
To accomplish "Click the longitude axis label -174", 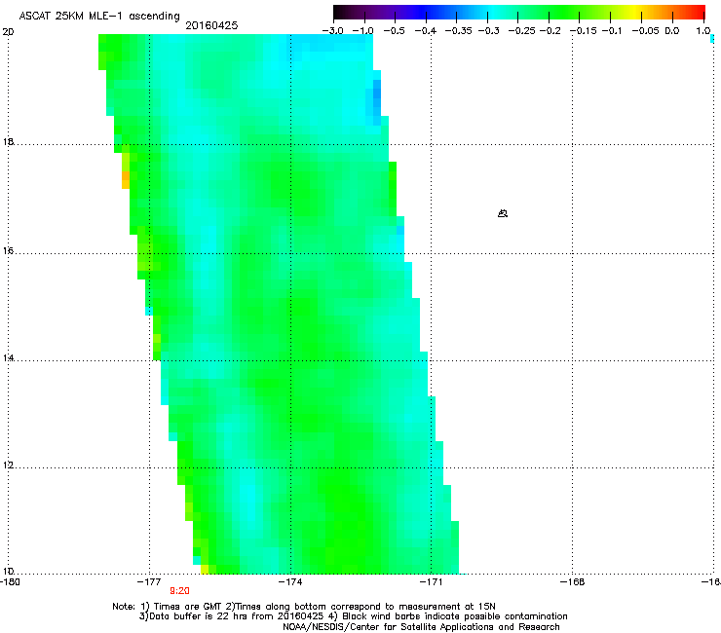I will [290, 582].
